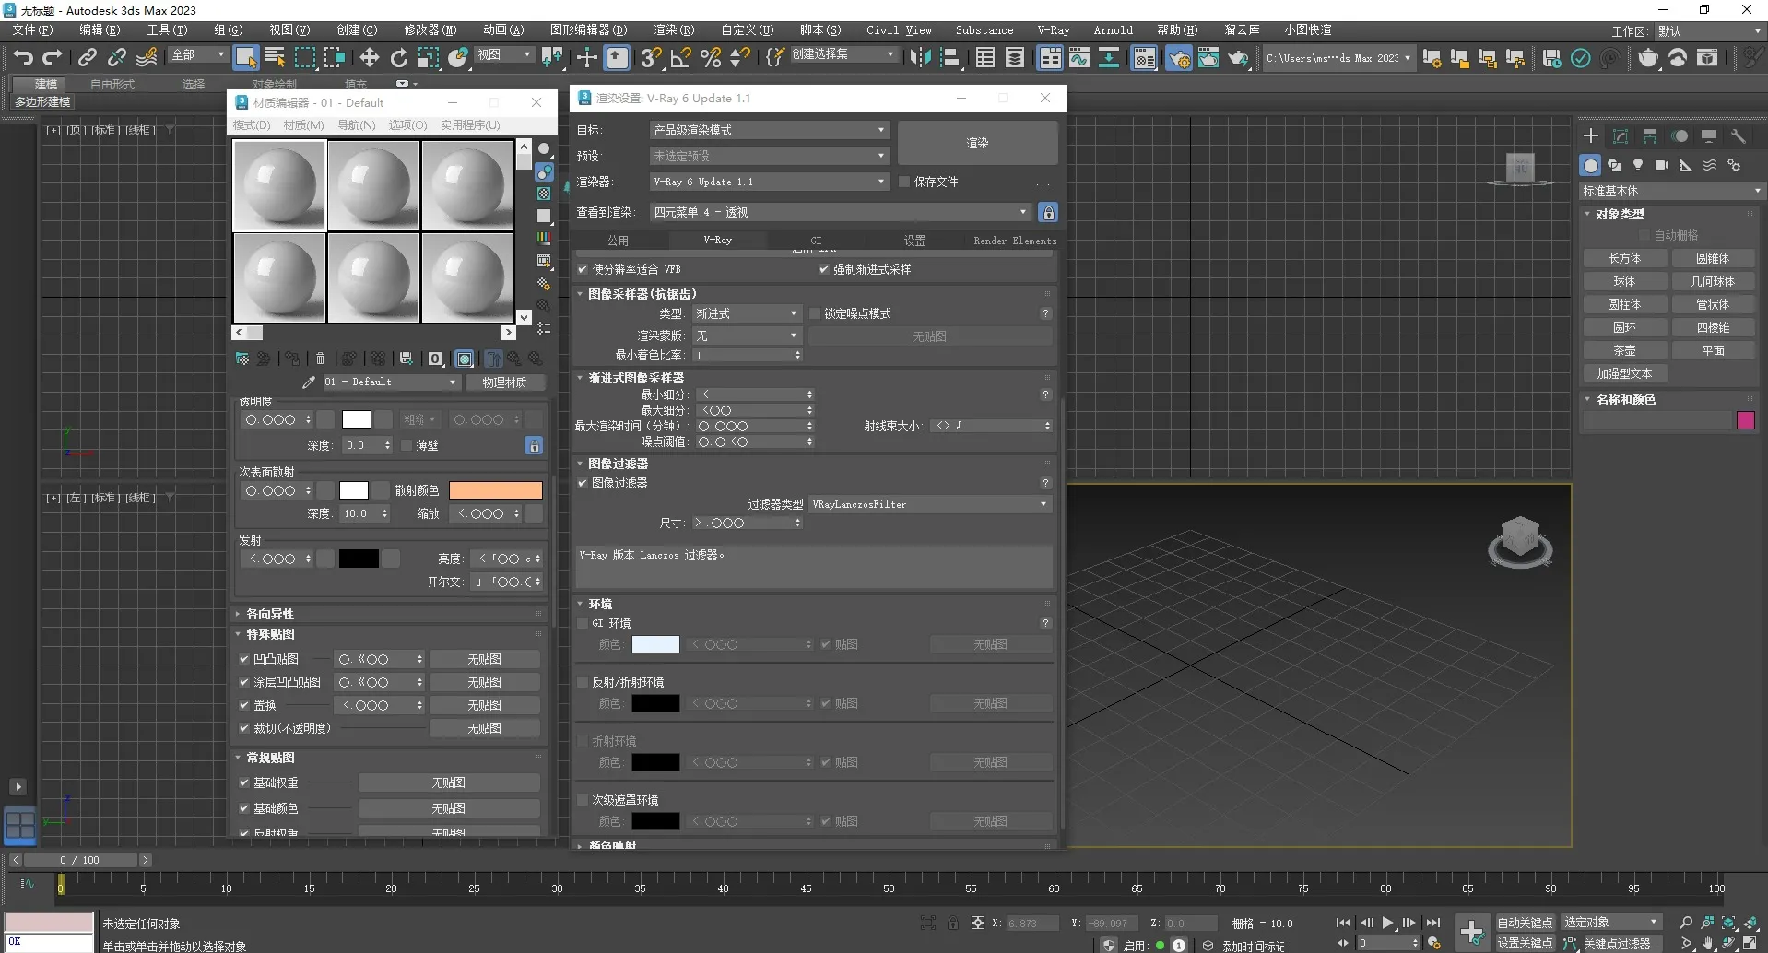1768x953 pixels.
Task: Toggle the Image Filter checkbox
Action: [583, 483]
